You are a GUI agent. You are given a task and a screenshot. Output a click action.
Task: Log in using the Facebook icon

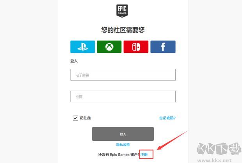[163, 47]
